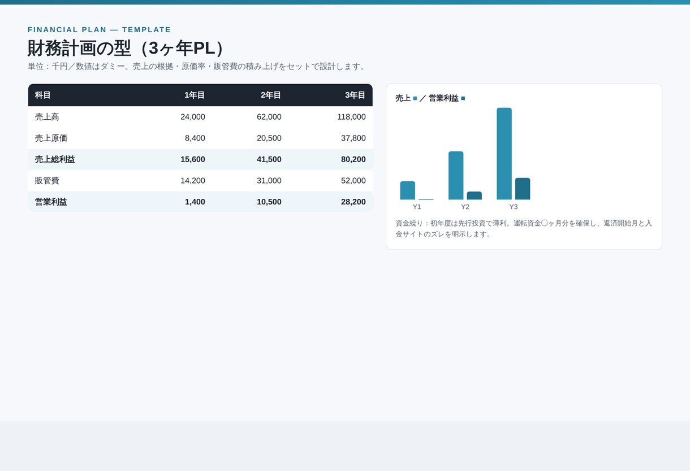Select the 52,000 value in the 販管費 row

(353, 181)
